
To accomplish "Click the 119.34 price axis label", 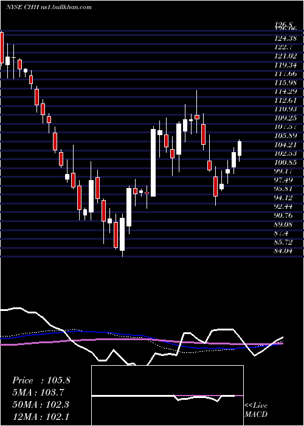I will click(285, 65).
